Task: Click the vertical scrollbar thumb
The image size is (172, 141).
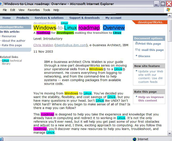Action: point(170,31)
